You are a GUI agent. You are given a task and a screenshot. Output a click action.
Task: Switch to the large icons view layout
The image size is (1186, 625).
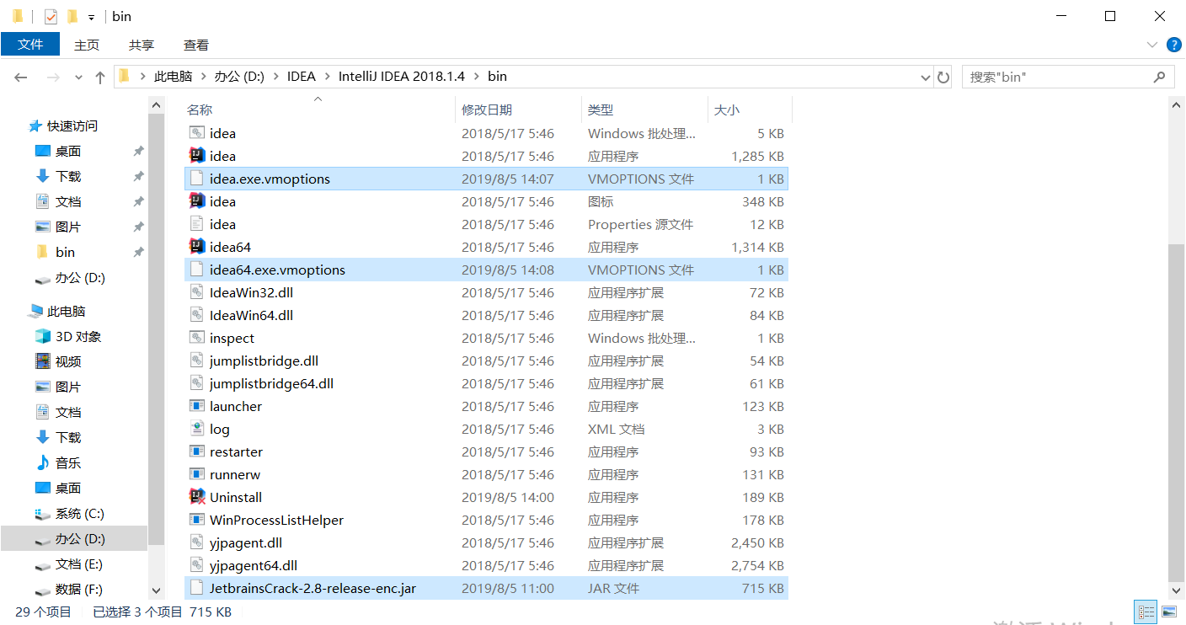tap(1169, 612)
